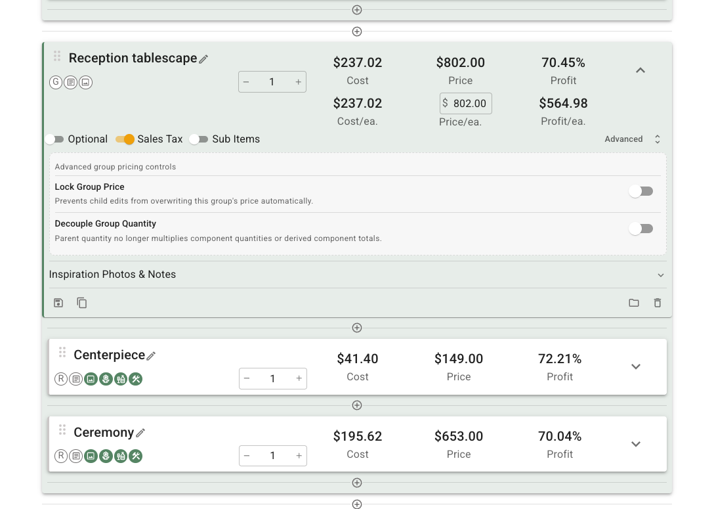This screenshot has width=714, height=509.
Task: Click the drag handle beside Centerpiece
Action: point(62,352)
